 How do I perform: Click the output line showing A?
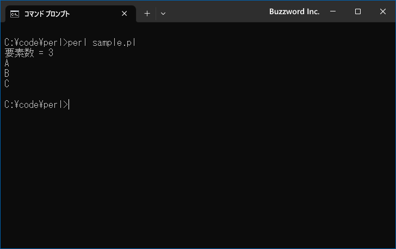[x=7, y=63]
